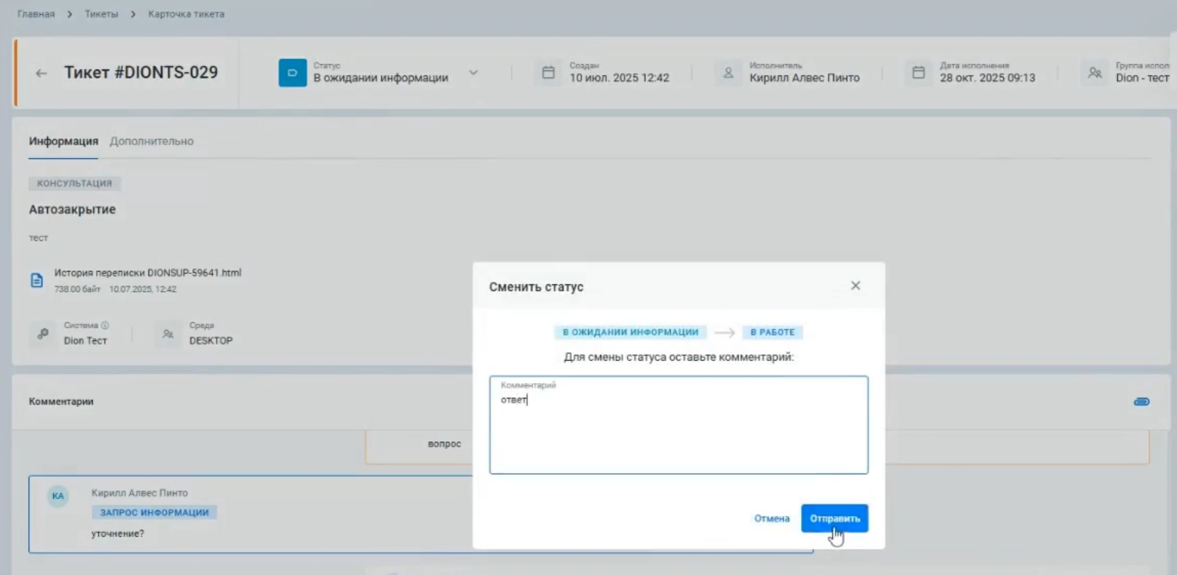Image resolution: width=1177 pixels, height=575 pixels.
Task: Click the person icon next to Исполнитель
Action: tap(728, 73)
